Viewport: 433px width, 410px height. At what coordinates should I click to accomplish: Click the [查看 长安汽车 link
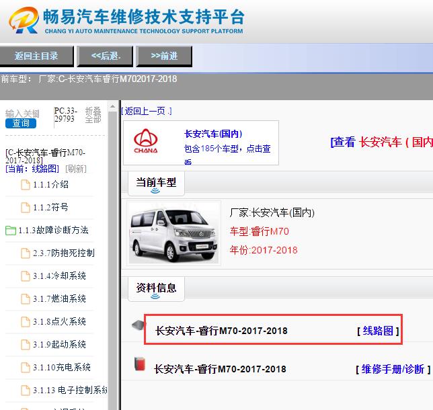tap(381, 142)
